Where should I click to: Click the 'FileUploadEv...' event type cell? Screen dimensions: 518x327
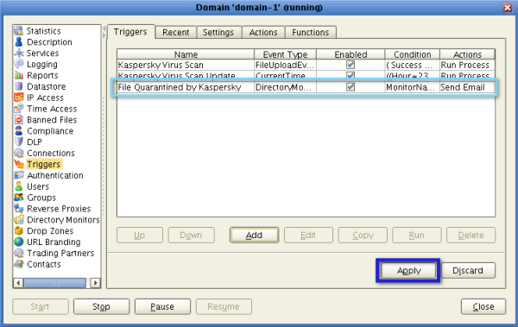pos(284,65)
